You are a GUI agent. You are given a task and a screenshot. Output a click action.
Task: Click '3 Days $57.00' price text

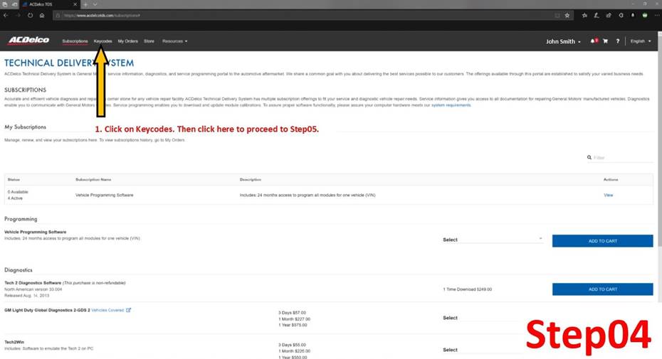(x=292, y=313)
